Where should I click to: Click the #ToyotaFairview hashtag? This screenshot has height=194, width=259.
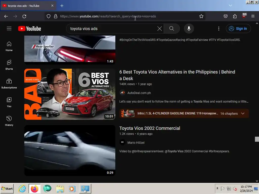click(197, 40)
